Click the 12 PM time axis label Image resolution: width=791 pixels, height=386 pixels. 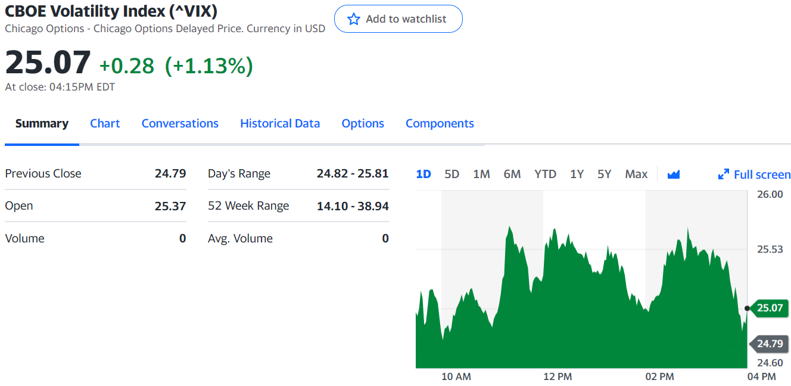(x=558, y=376)
